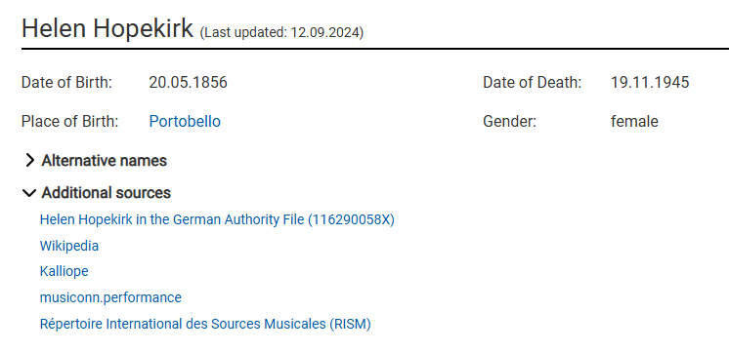
Task: Open Répertoire International des Sources Musicales link
Action: 205,324
